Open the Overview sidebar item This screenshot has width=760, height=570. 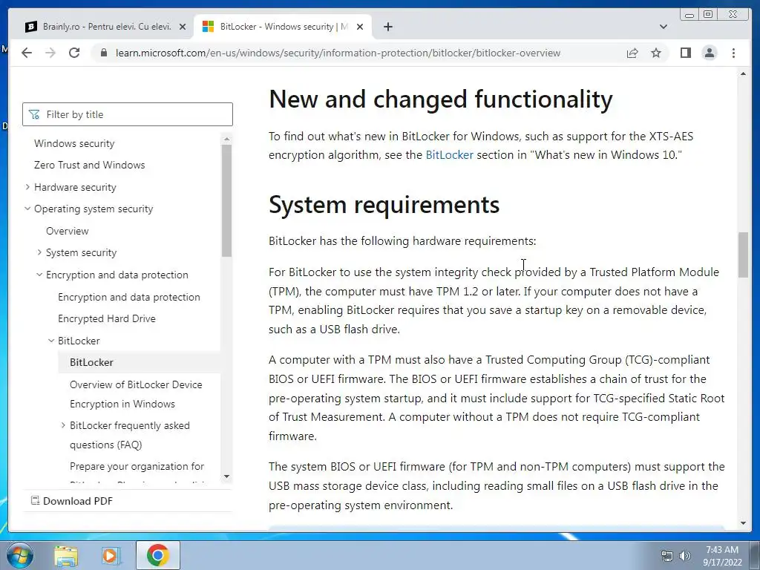pos(68,231)
